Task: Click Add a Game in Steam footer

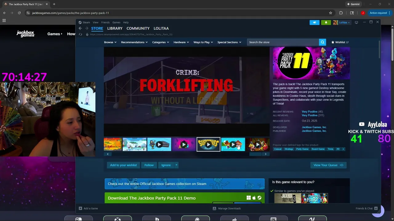Action: tap(88, 208)
